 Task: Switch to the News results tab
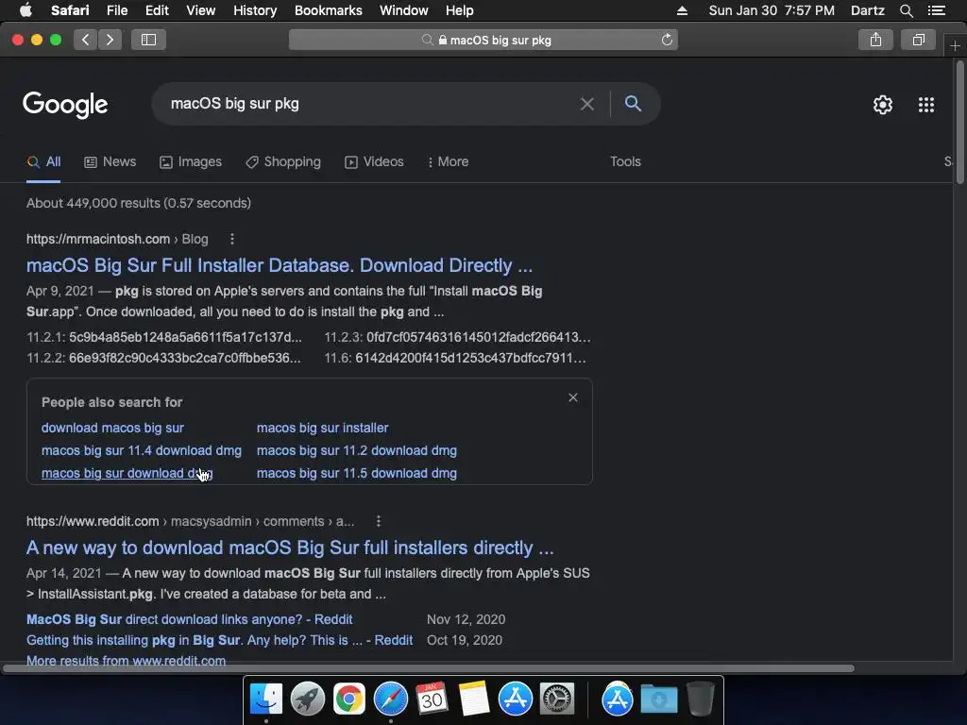[110, 162]
